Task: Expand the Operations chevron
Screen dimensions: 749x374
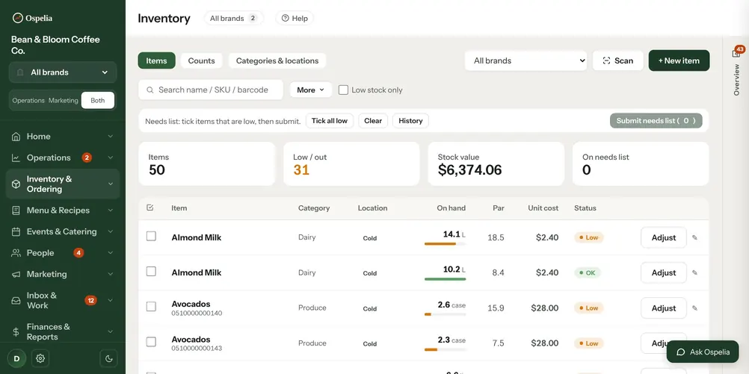Action: coord(111,158)
